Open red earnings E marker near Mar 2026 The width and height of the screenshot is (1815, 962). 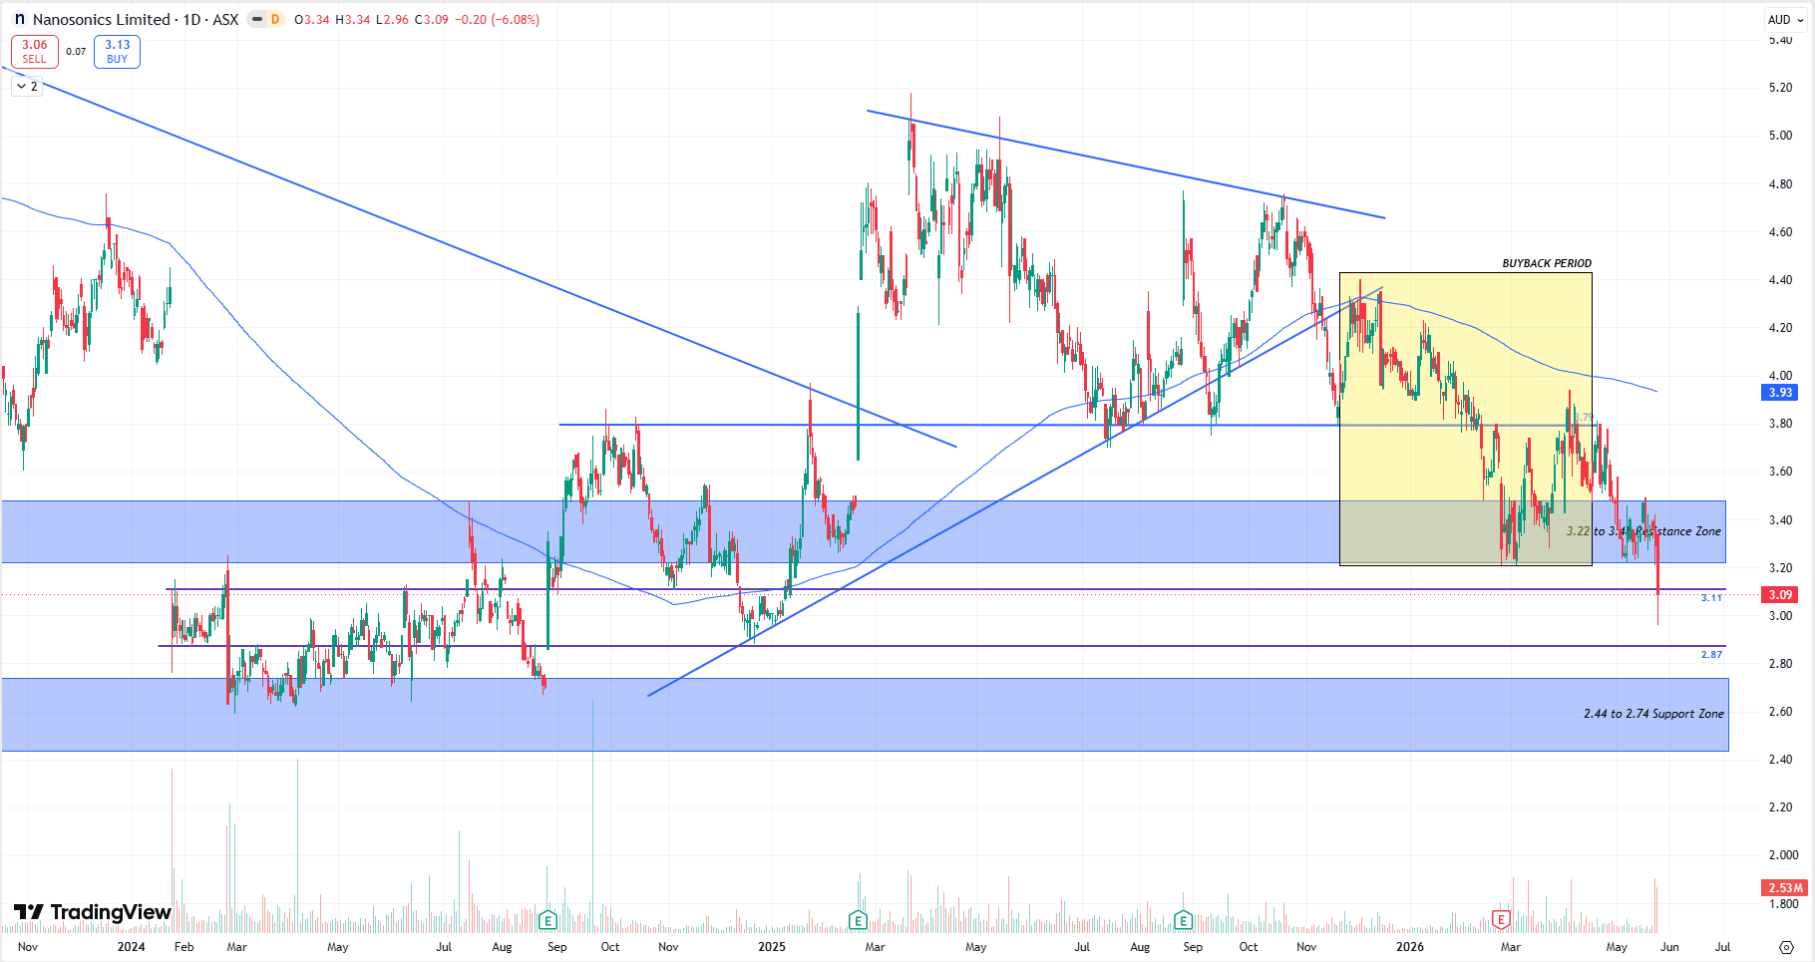point(1501,918)
